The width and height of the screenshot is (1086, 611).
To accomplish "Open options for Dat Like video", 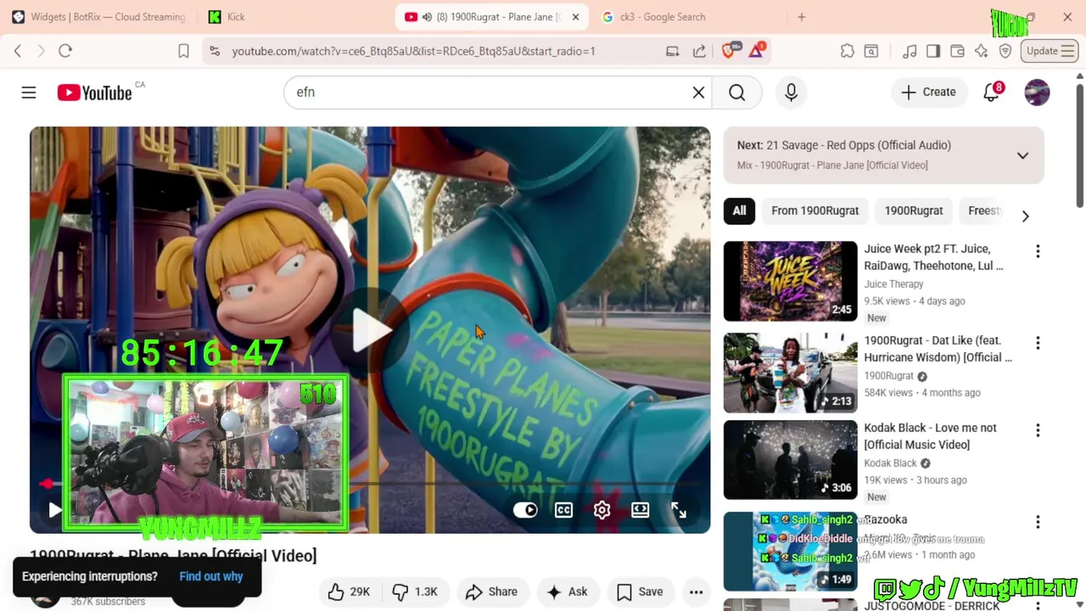I will pyautogui.click(x=1038, y=343).
